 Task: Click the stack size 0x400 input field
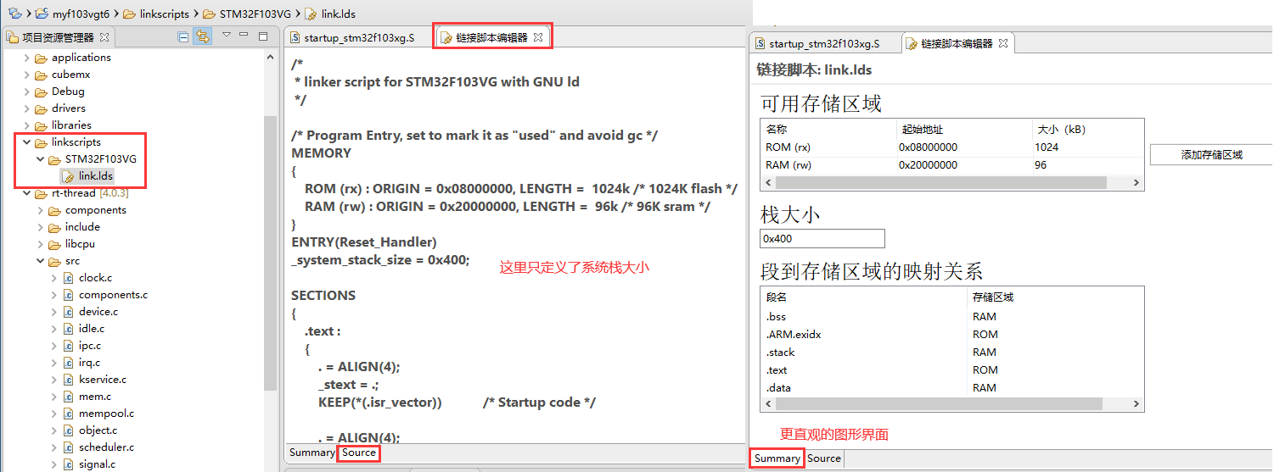[822, 239]
